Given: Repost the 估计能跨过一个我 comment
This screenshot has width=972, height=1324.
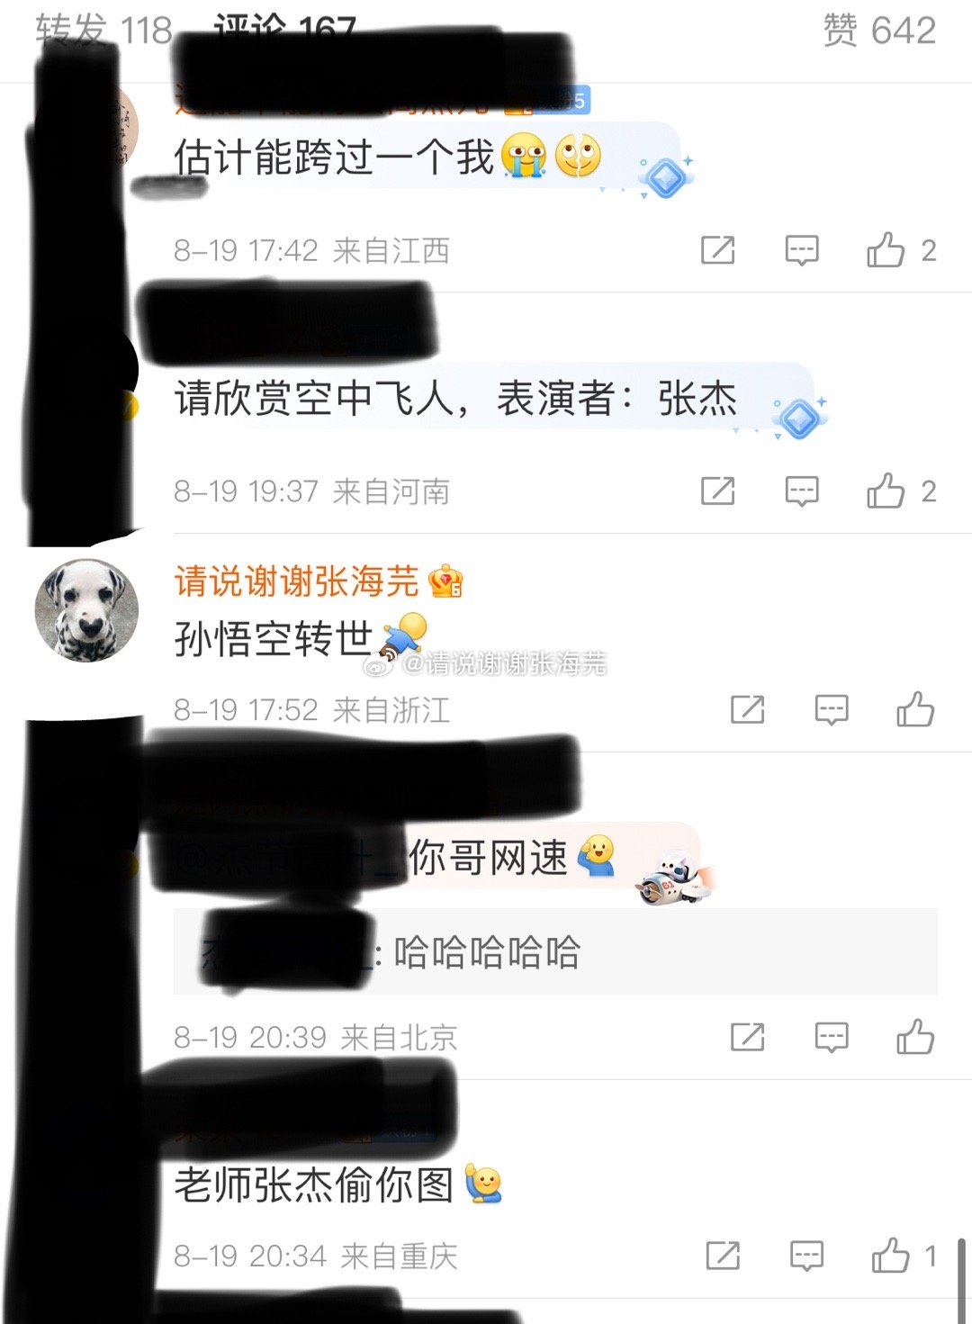Looking at the screenshot, I should (718, 250).
